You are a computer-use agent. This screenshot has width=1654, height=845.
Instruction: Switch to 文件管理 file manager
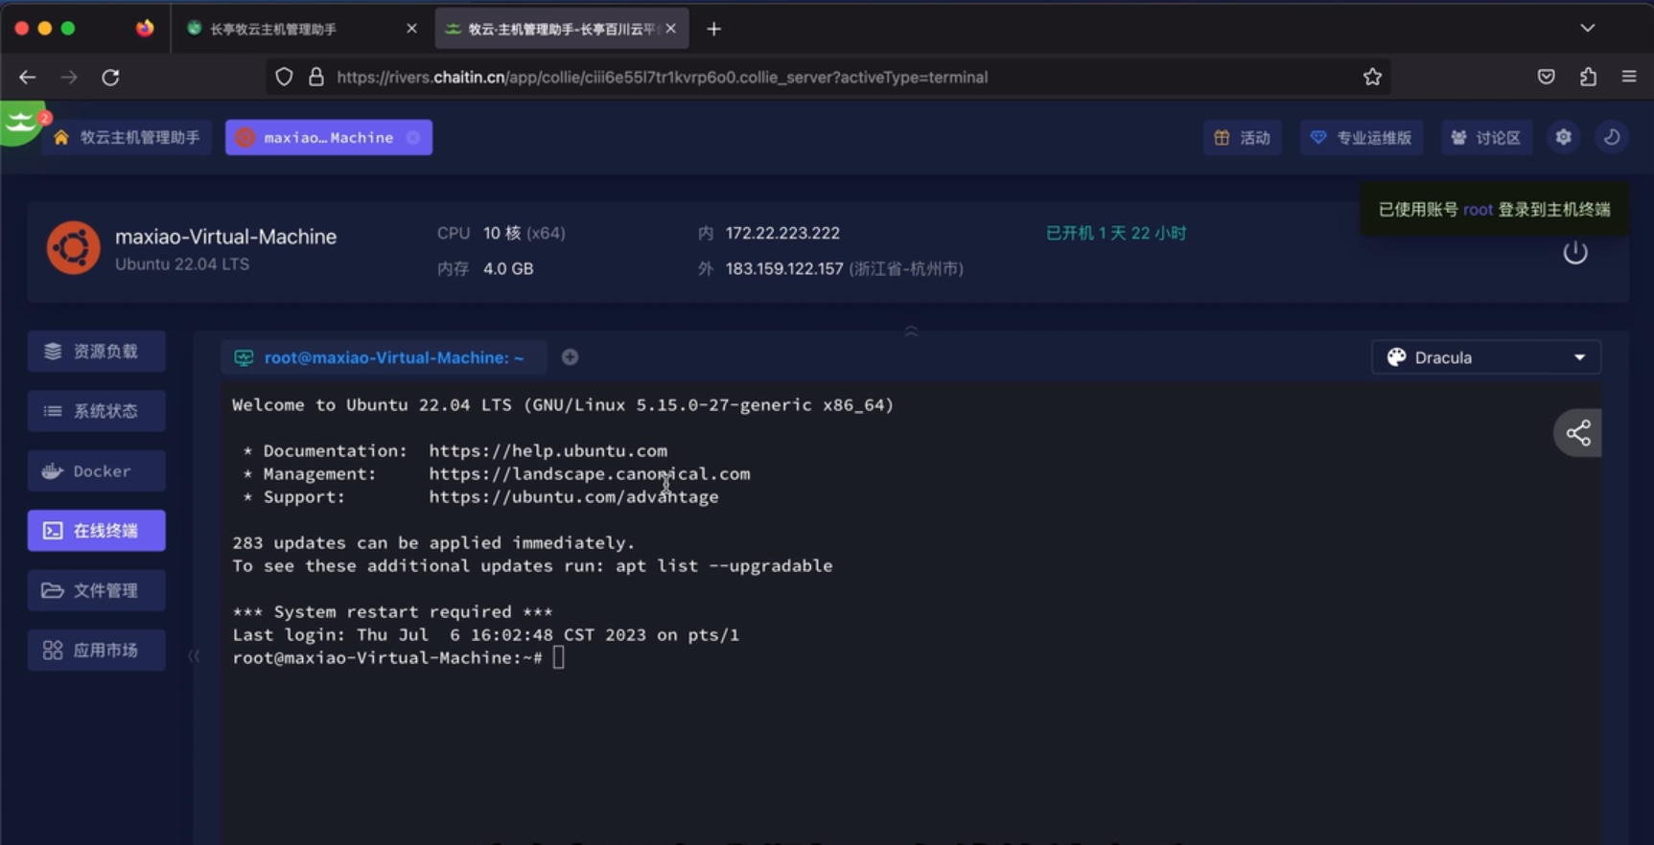click(96, 590)
